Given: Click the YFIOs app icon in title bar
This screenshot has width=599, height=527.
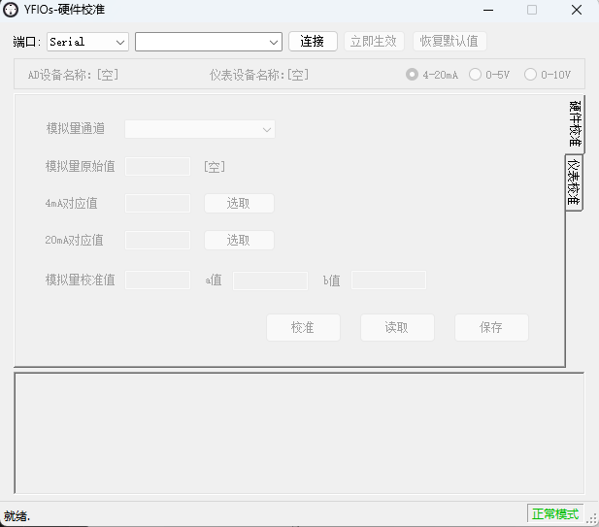Looking at the screenshot, I should [x=11, y=10].
